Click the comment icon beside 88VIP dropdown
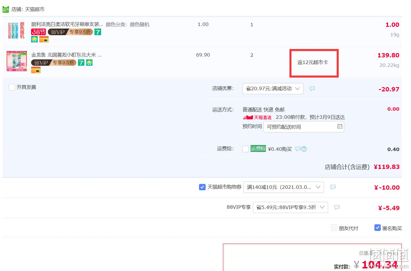This screenshot has height=271, width=411. click(337, 207)
